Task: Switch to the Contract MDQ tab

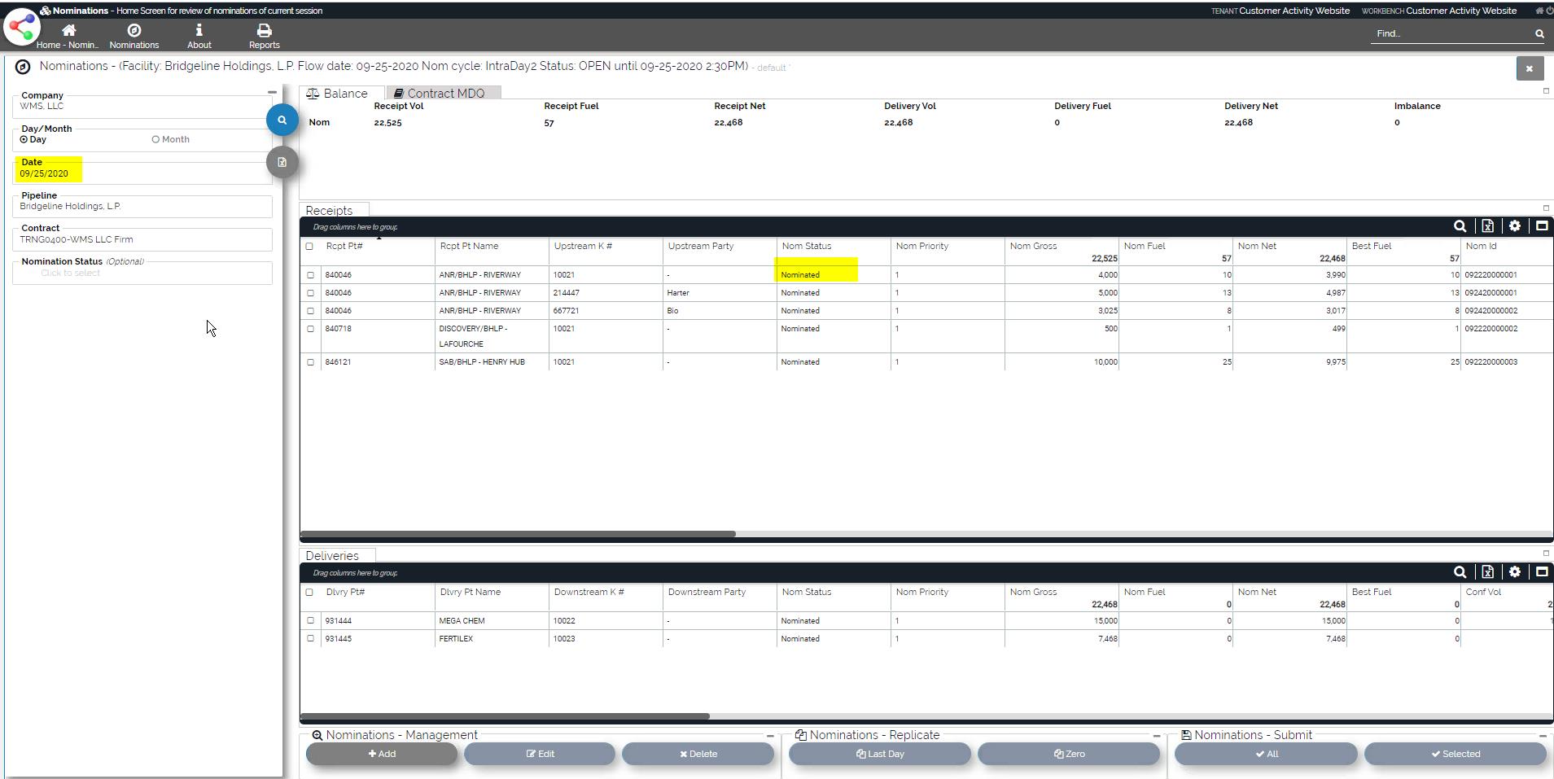Action: [444, 94]
